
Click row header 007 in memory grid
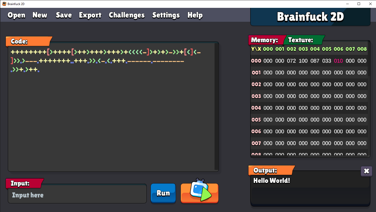(x=256, y=143)
